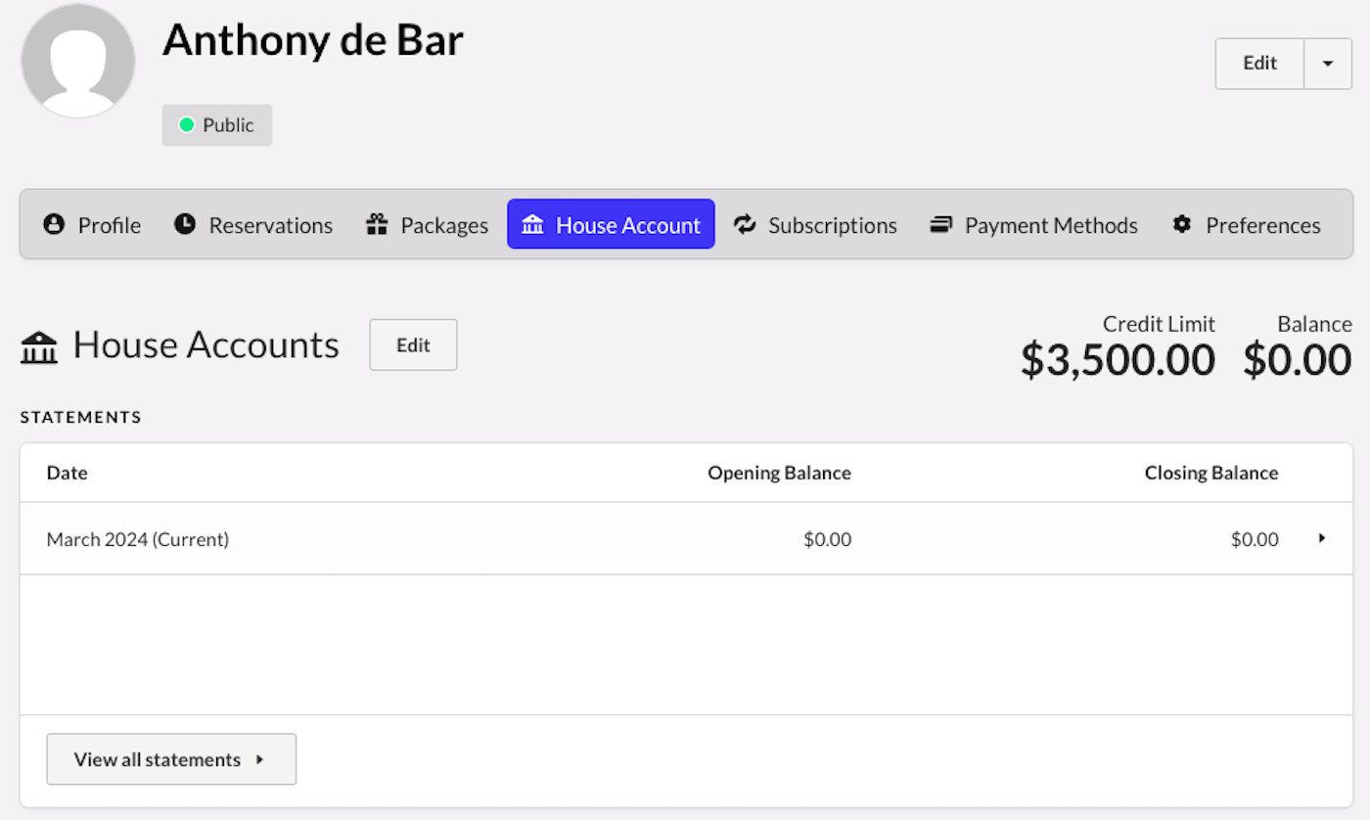Screen dimensions: 1370x820
Task: Open the Subscriptions tab
Action: pyautogui.click(x=815, y=225)
